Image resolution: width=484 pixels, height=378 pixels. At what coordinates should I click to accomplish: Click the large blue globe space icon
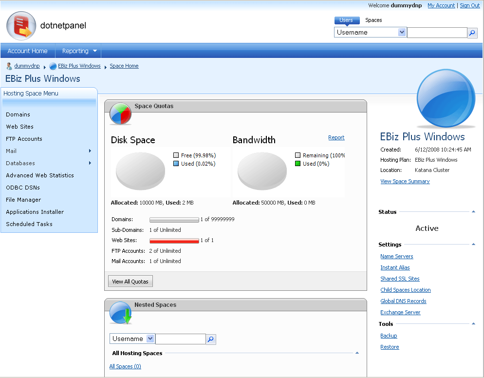click(x=446, y=98)
